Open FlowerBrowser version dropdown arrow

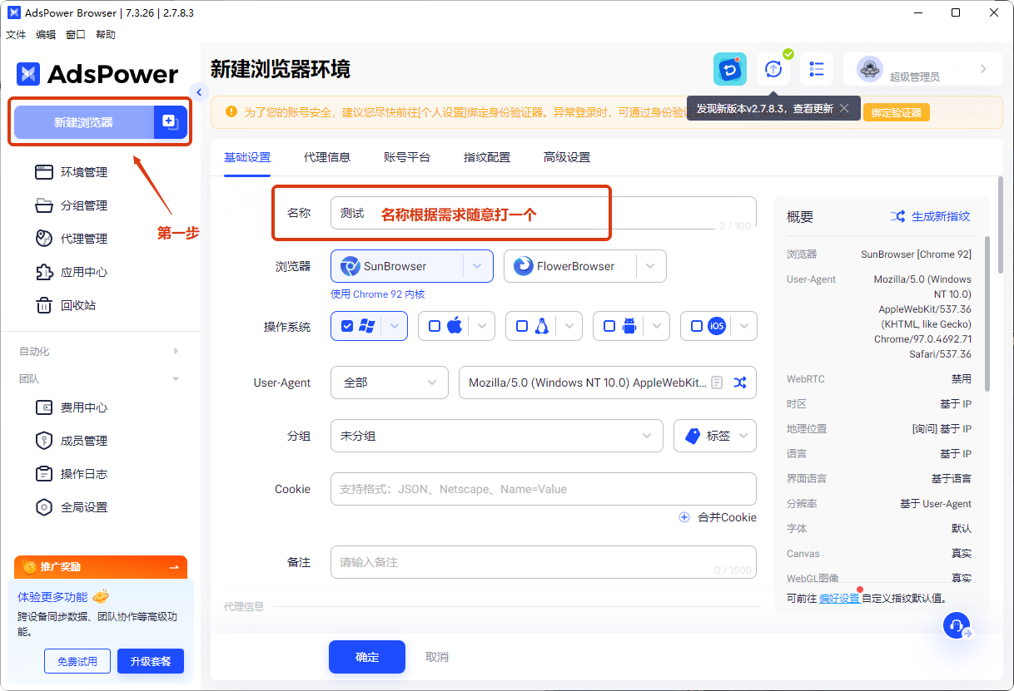(650, 266)
